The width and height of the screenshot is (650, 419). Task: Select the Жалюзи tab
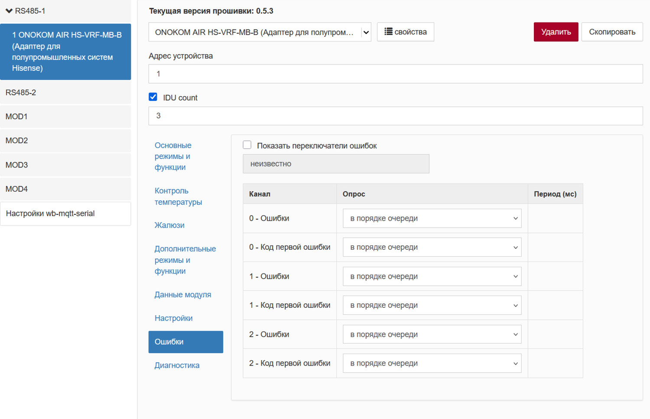[x=169, y=225]
